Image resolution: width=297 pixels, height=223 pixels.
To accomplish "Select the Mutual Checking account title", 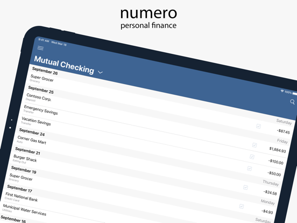I will pyautogui.click(x=64, y=65).
